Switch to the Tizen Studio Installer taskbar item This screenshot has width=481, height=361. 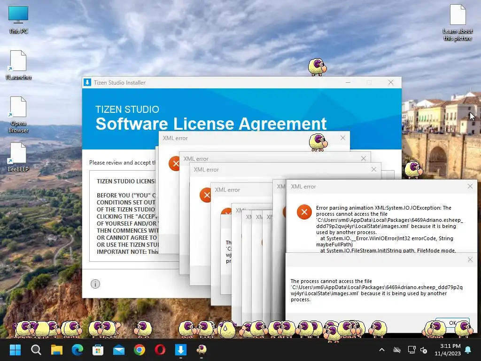click(x=181, y=350)
